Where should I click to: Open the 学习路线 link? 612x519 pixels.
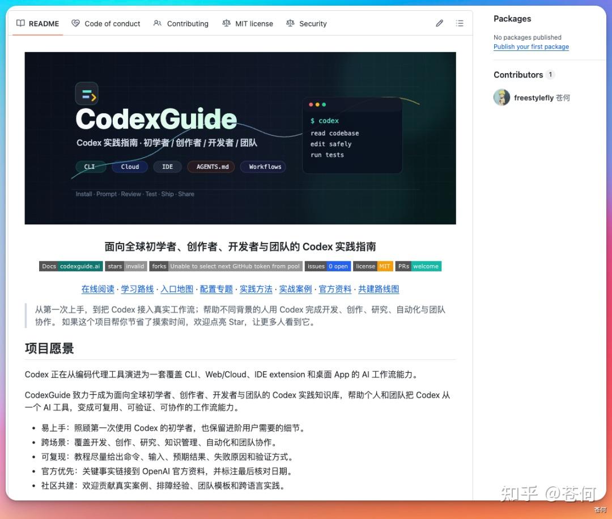click(137, 289)
